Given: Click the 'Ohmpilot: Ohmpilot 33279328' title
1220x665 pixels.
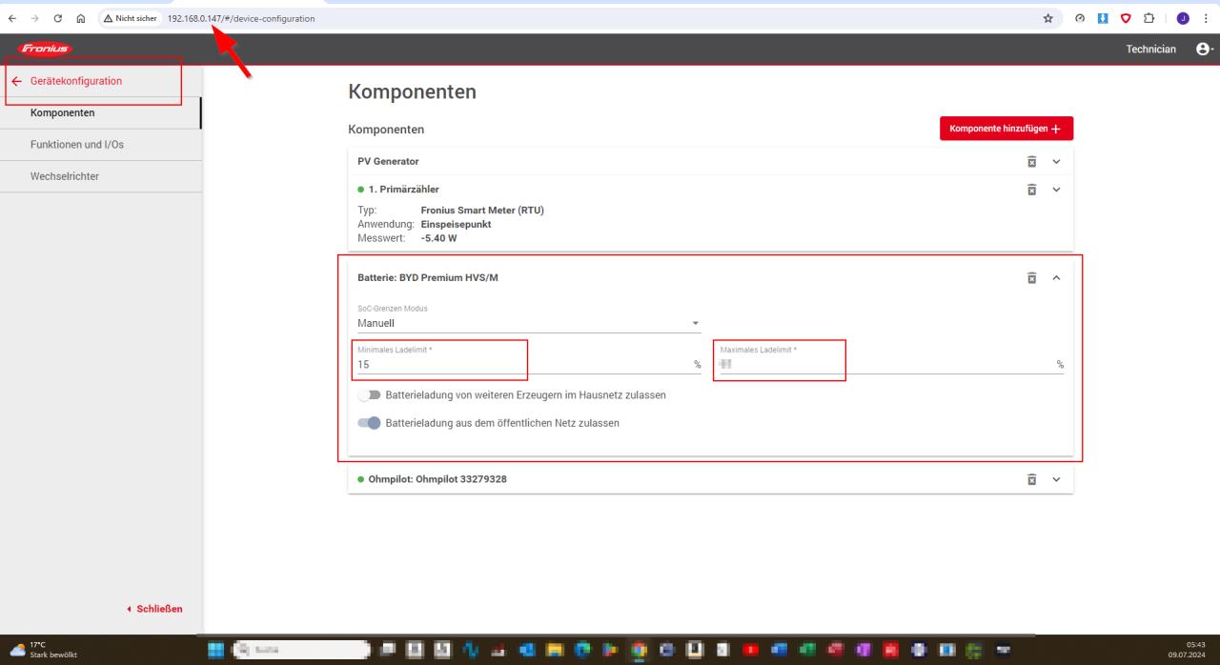Looking at the screenshot, I should tap(436, 479).
